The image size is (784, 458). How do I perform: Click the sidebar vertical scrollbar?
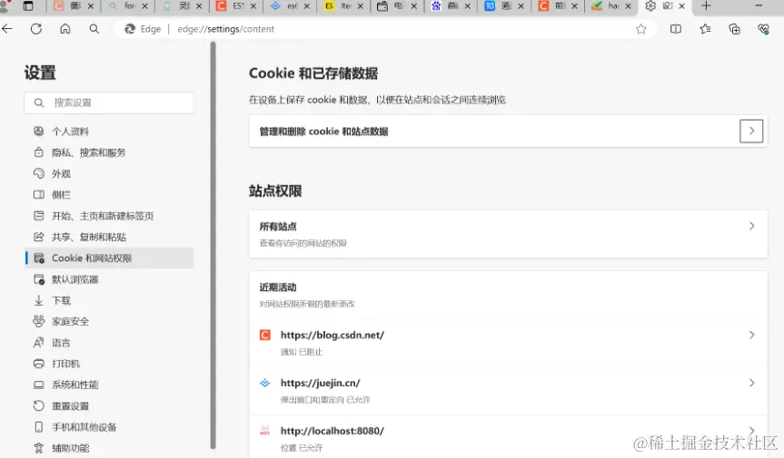213,246
